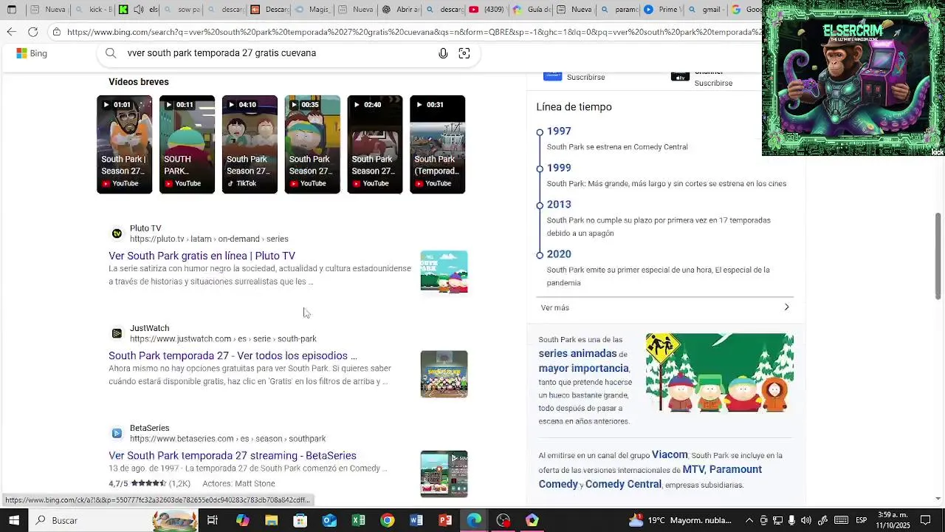The width and height of the screenshot is (945, 532).
Task: Click the MTV, Paramount Comedy link
Action: (650, 477)
